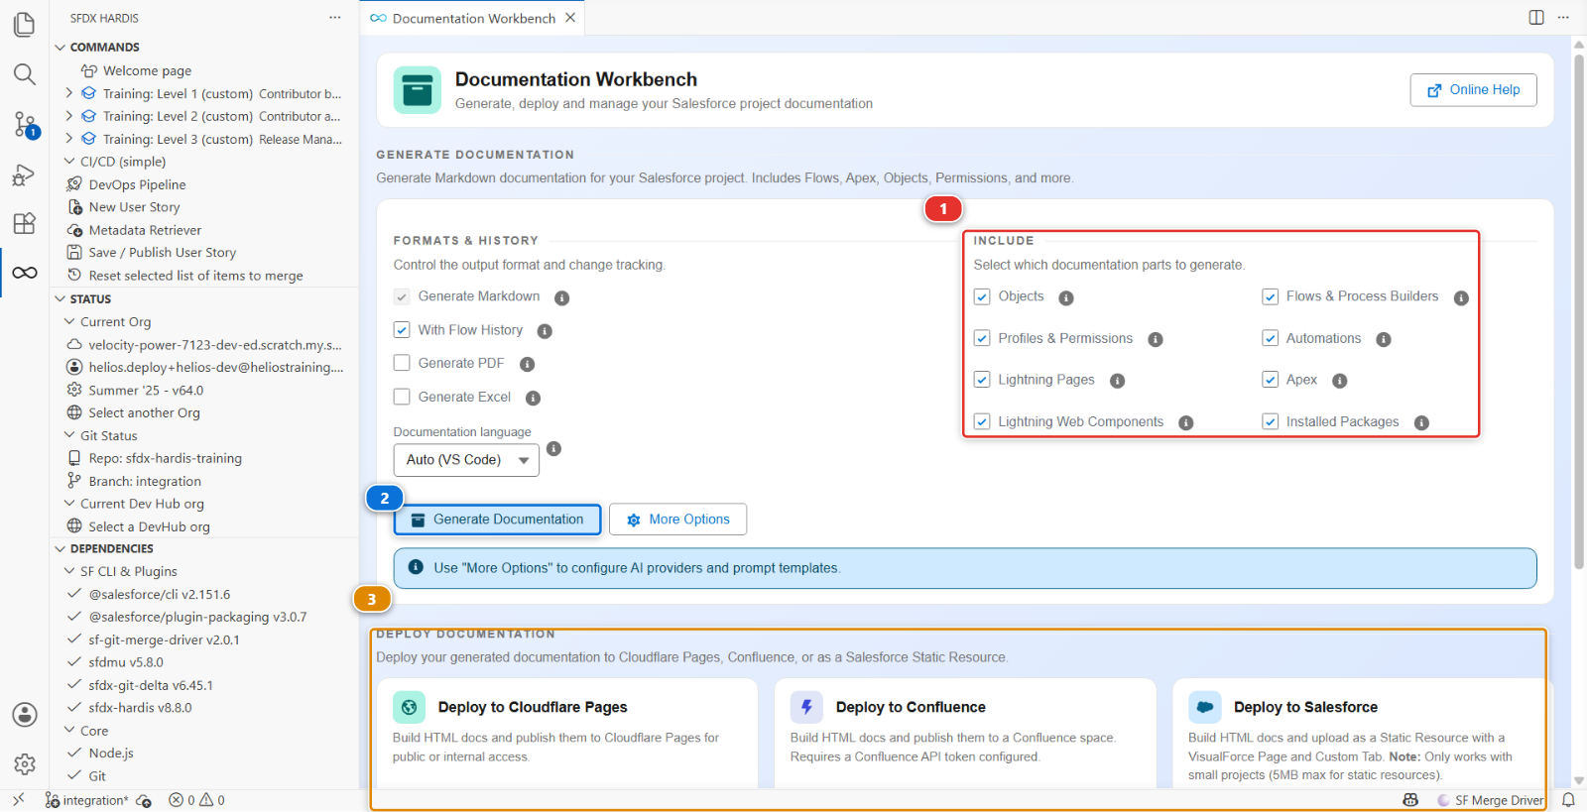Open the Explorer view in activity bar

[25, 24]
